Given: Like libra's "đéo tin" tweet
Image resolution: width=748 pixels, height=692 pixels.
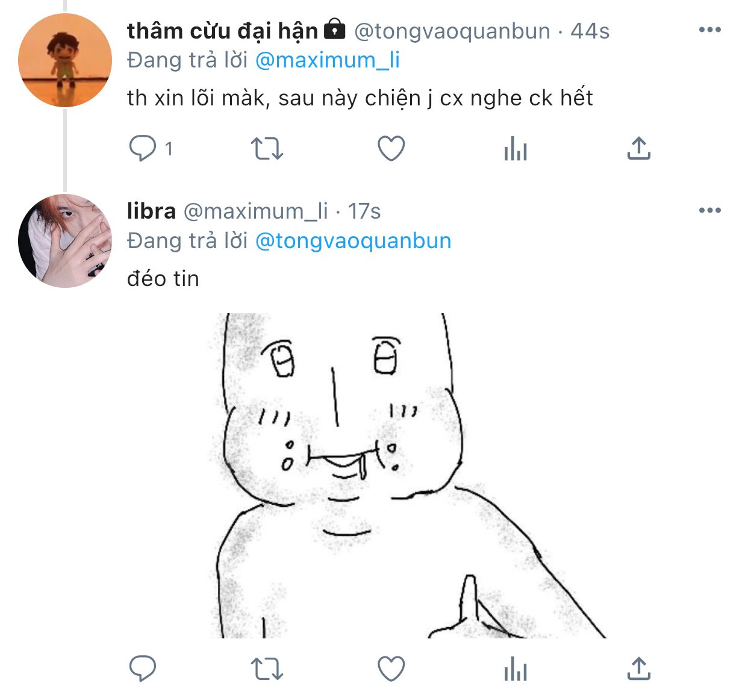Looking at the screenshot, I should pos(391,669).
